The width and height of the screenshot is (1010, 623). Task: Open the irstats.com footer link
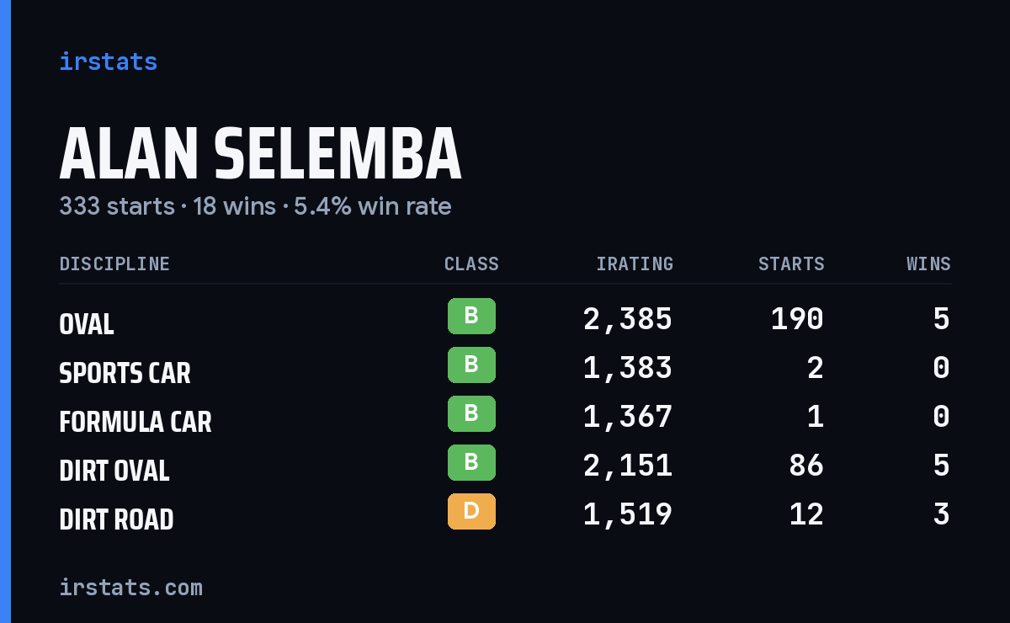tap(131, 587)
